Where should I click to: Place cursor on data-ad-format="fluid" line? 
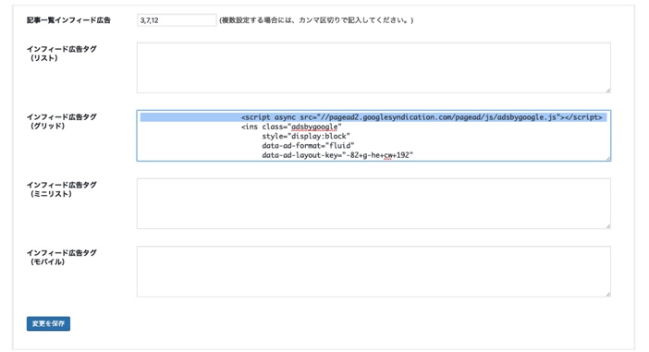tap(308, 146)
